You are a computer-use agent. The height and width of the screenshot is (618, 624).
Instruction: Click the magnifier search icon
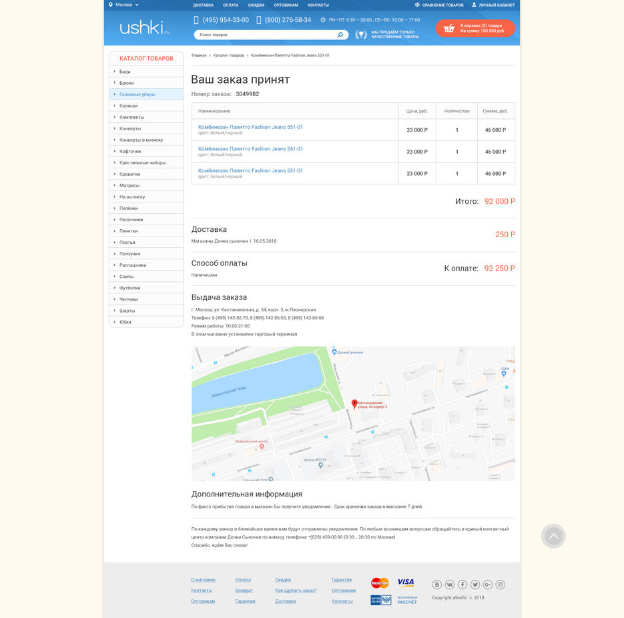point(340,35)
